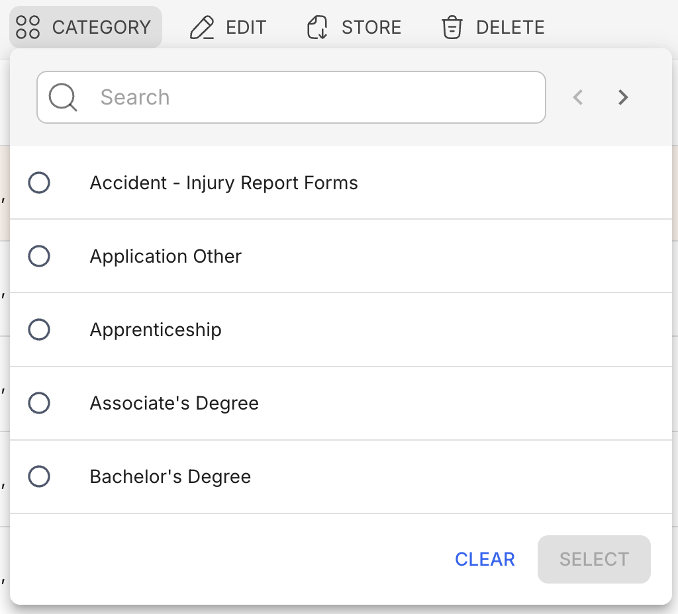Collapse the CATEGORY dropdown label
The height and width of the screenshot is (614, 678).
click(101, 27)
